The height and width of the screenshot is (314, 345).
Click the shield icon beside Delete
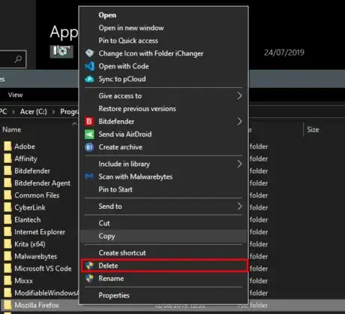[x=89, y=266]
